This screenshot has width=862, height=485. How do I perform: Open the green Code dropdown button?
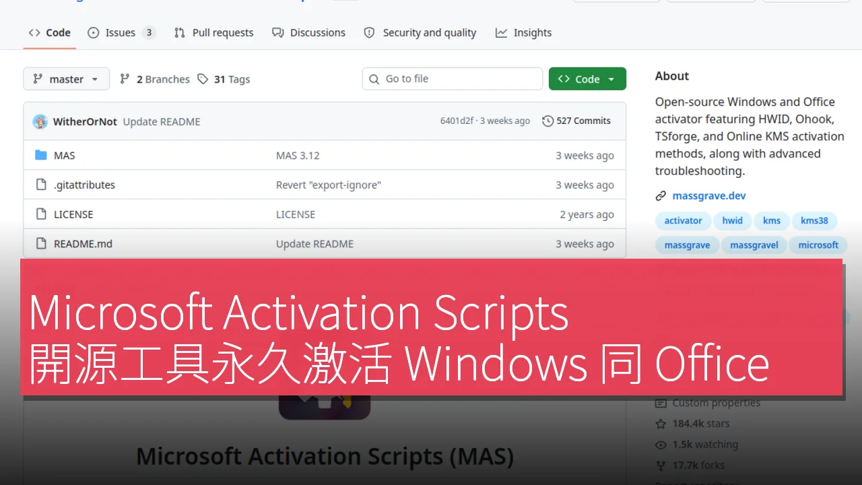coord(587,79)
